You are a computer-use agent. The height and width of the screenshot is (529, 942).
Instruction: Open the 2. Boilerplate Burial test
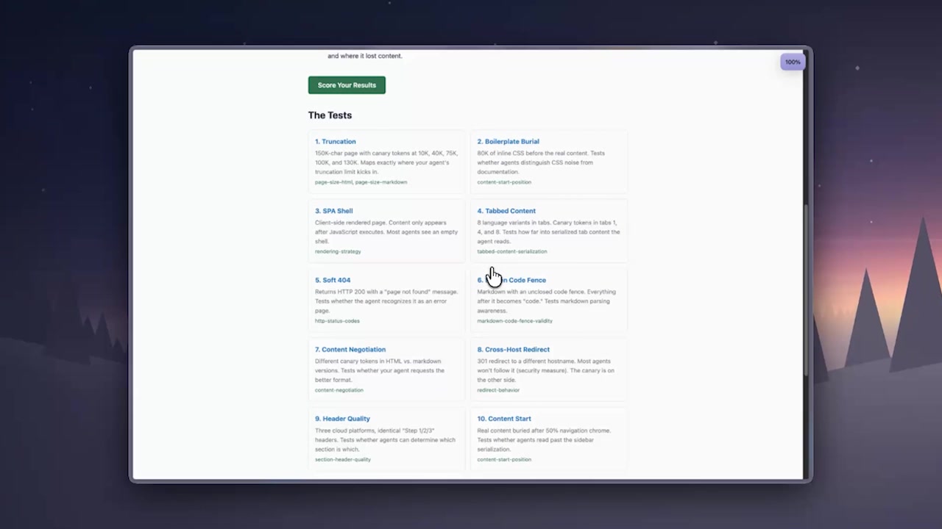(508, 141)
